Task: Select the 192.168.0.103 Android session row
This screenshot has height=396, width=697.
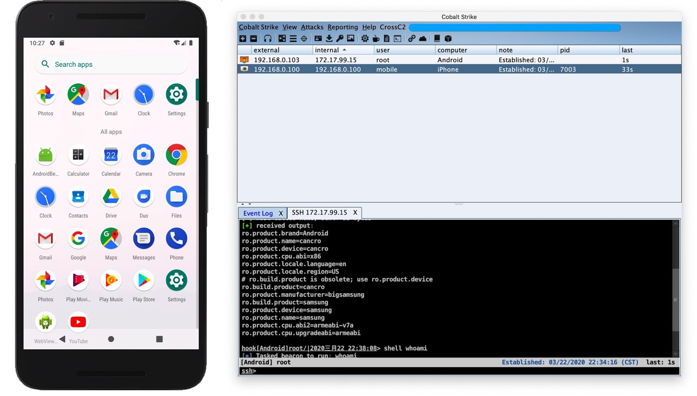Action: (460, 60)
